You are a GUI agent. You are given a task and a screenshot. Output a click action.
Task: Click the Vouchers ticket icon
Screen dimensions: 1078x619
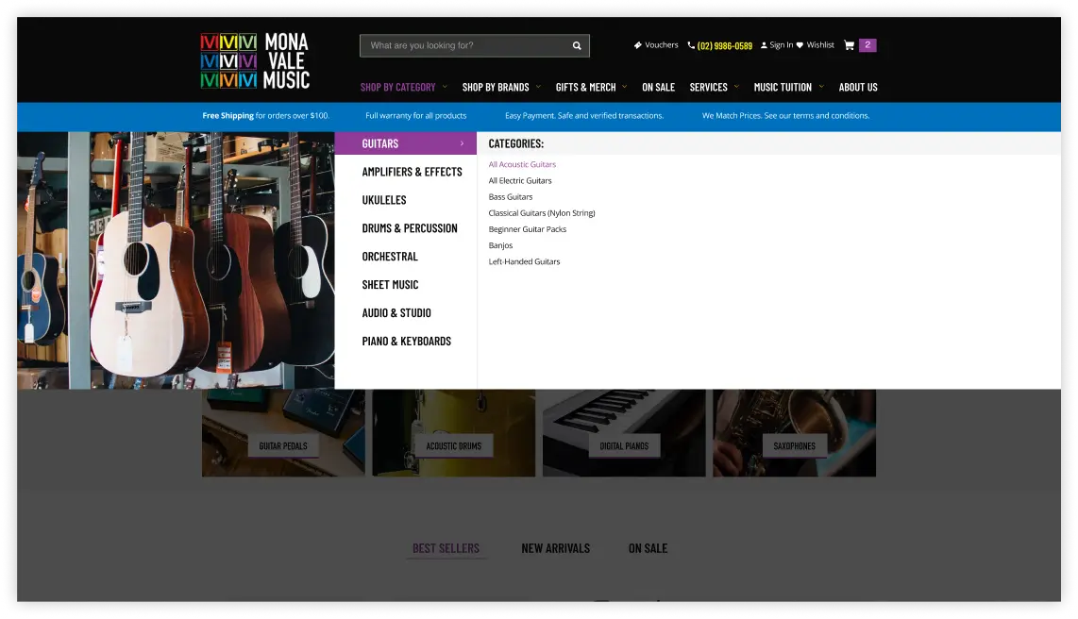click(x=639, y=44)
